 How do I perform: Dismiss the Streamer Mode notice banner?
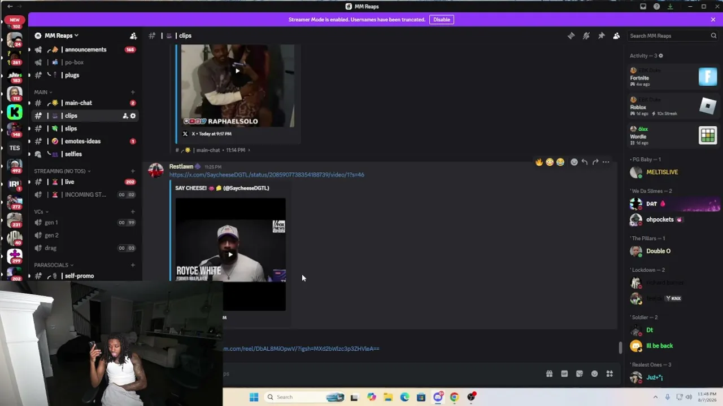(x=713, y=20)
